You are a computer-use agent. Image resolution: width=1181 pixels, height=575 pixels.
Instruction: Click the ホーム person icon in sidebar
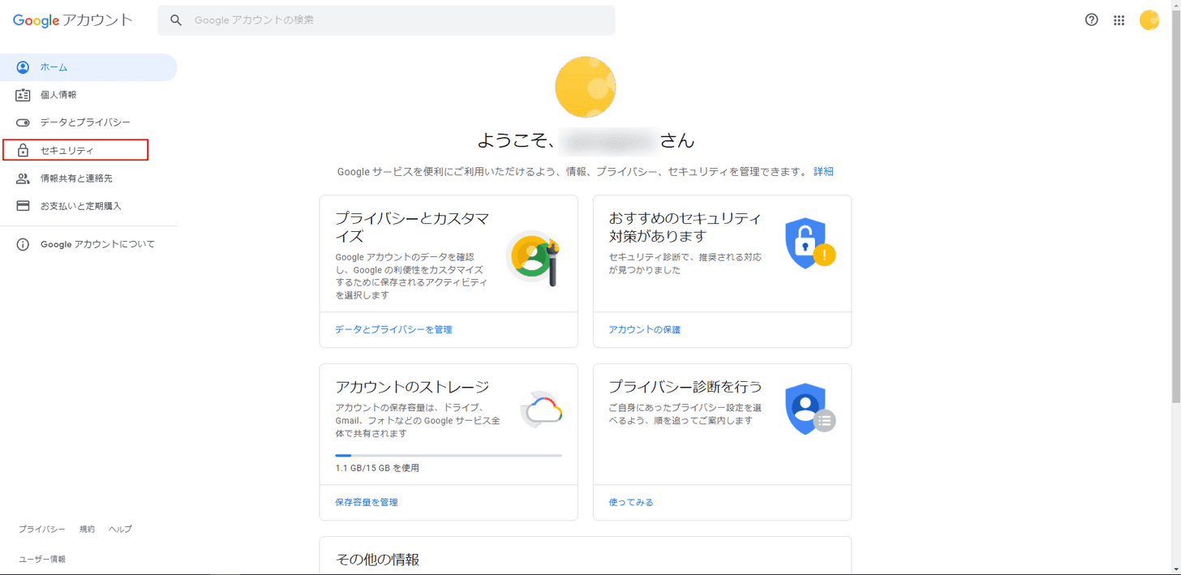click(x=23, y=67)
